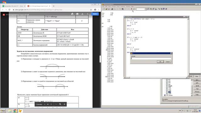Viewport: 201px width, 113px height.
Task: Select the highlighted program in project list
Action: [170, 92]
